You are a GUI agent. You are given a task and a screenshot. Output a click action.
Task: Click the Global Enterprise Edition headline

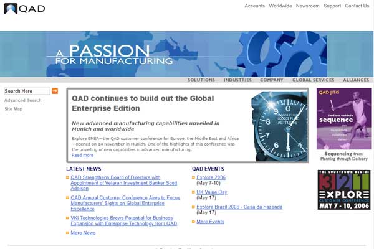pyautogui.click(x=143, y=103)
